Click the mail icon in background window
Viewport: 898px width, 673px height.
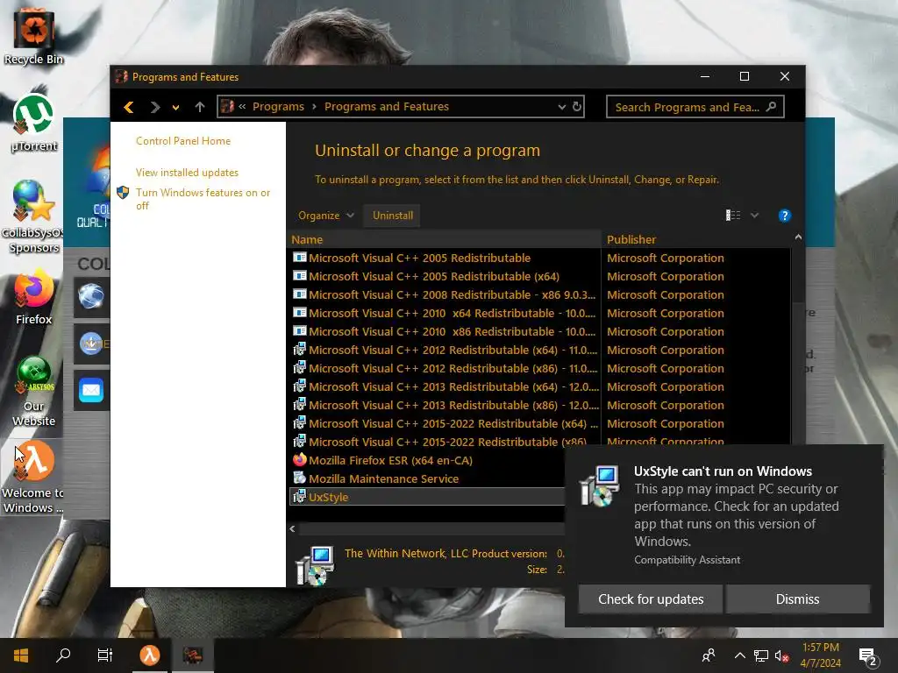coord(91,390)
